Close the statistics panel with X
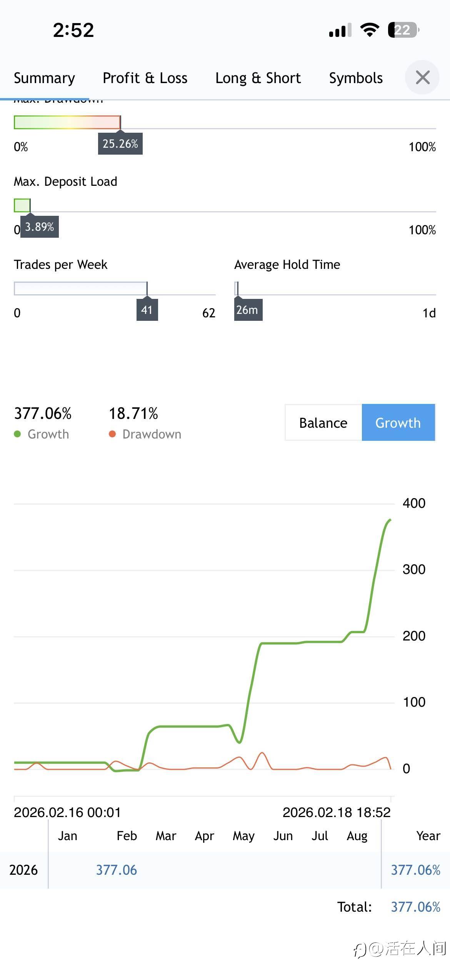Screen dimensions: 450x974 coord(422,77)
